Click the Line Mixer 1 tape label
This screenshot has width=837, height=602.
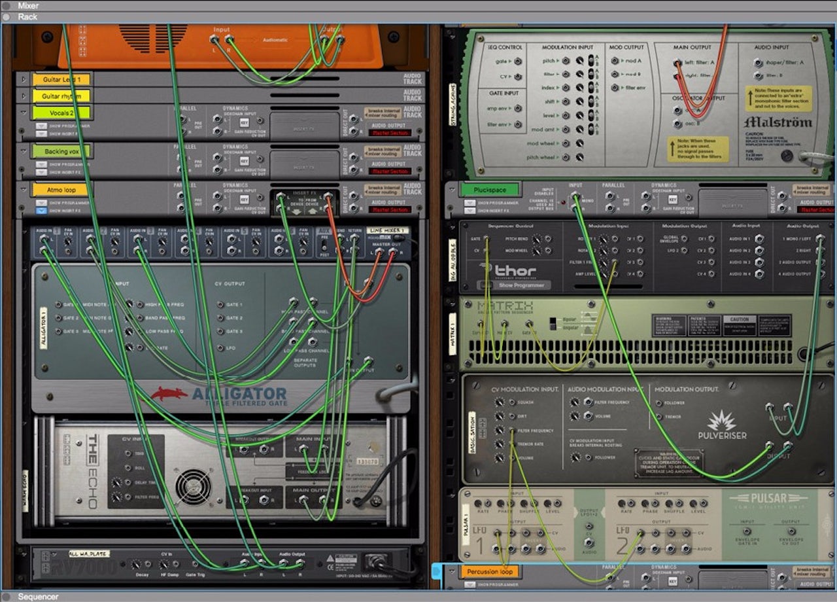pyautogui.click(x=387, y=231)
